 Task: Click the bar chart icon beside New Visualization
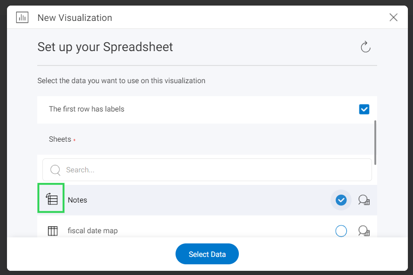pos(22,18)
